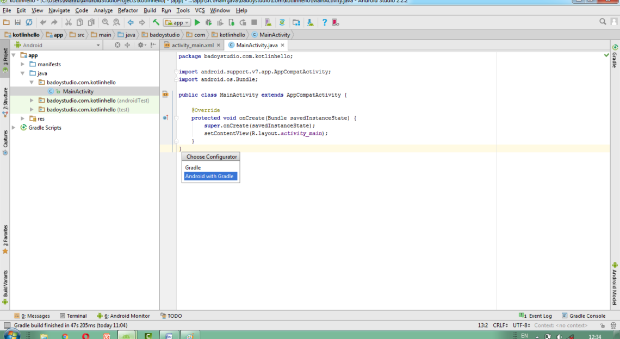620x339 pixels.
Task: Click the Debug app bug icon
Action: pos(209,22)
